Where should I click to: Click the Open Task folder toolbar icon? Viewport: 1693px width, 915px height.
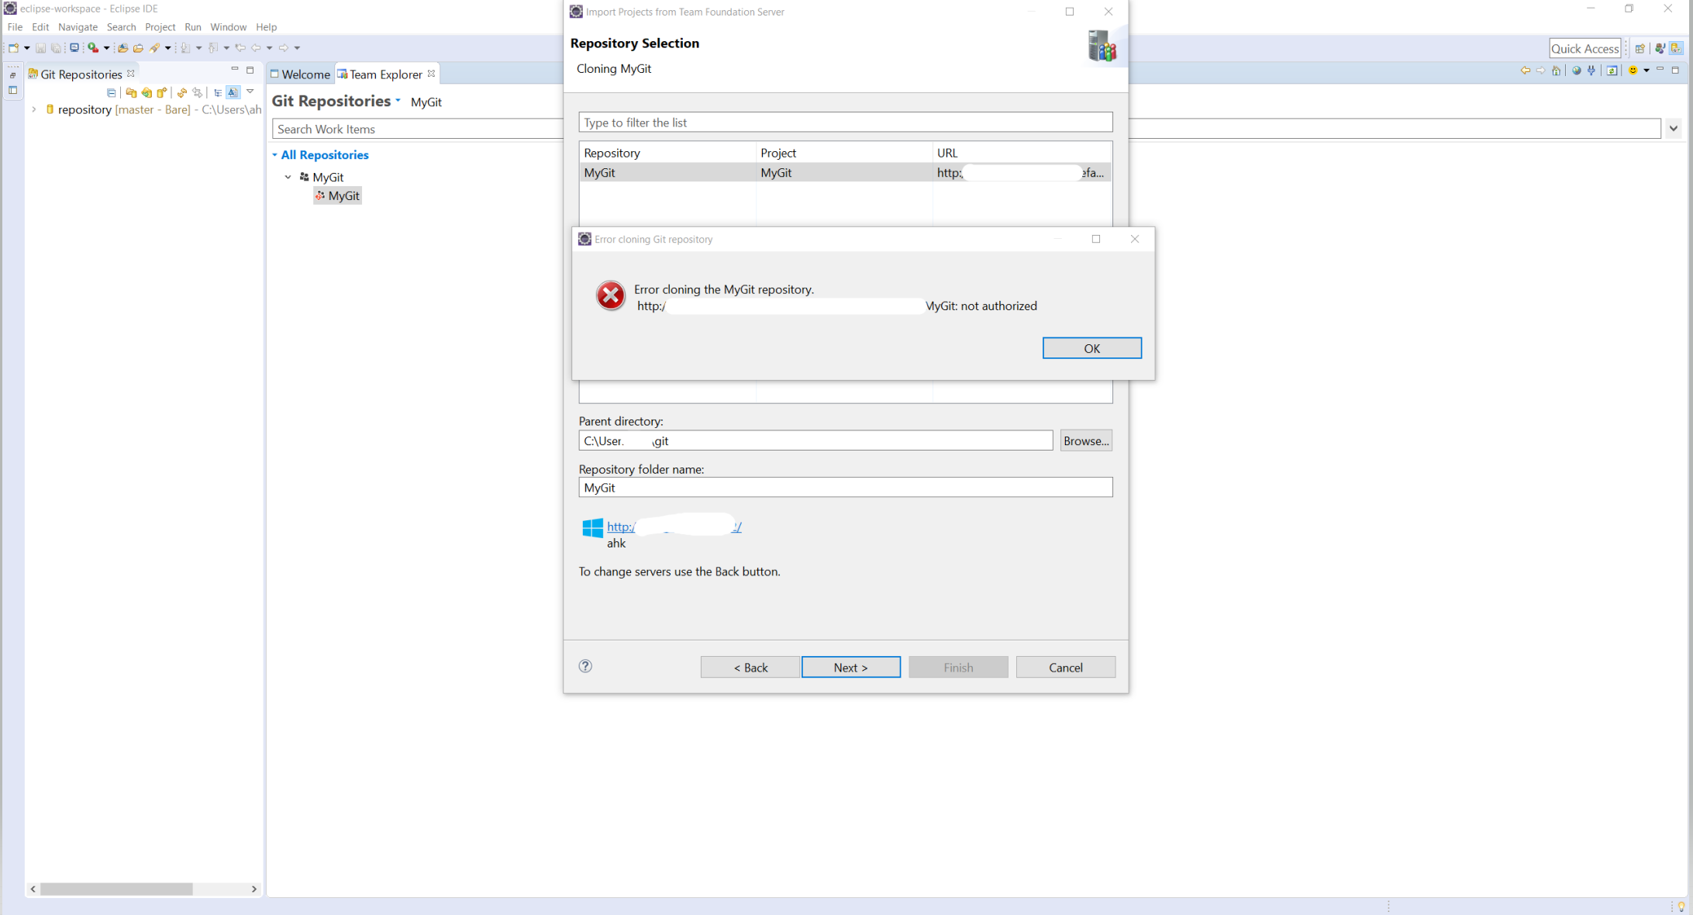[x=138, y=48]
